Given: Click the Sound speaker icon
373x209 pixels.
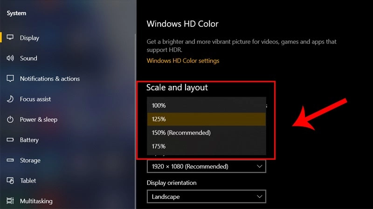Looking at the screenshot, I should [10, 58].
